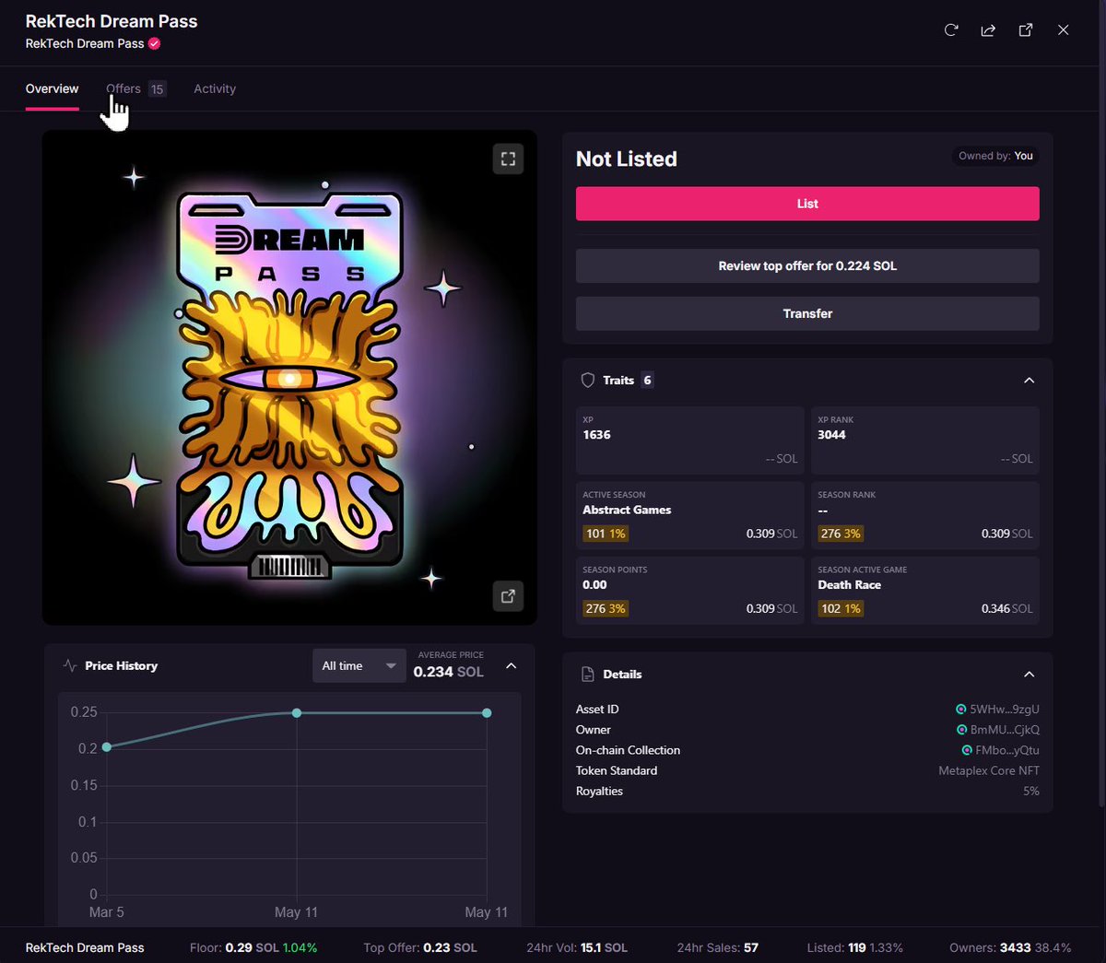Screen dimensions: 1106x963
Task: Click the 24hr Sales 57 stat
Action: pyautogui.click(x=718, y=947)
